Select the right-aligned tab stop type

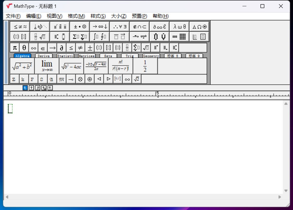(x=38, y=88)
